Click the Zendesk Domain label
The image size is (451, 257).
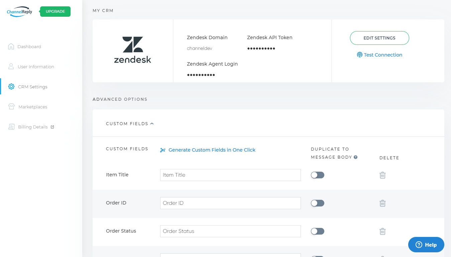(x=207, y=37)
